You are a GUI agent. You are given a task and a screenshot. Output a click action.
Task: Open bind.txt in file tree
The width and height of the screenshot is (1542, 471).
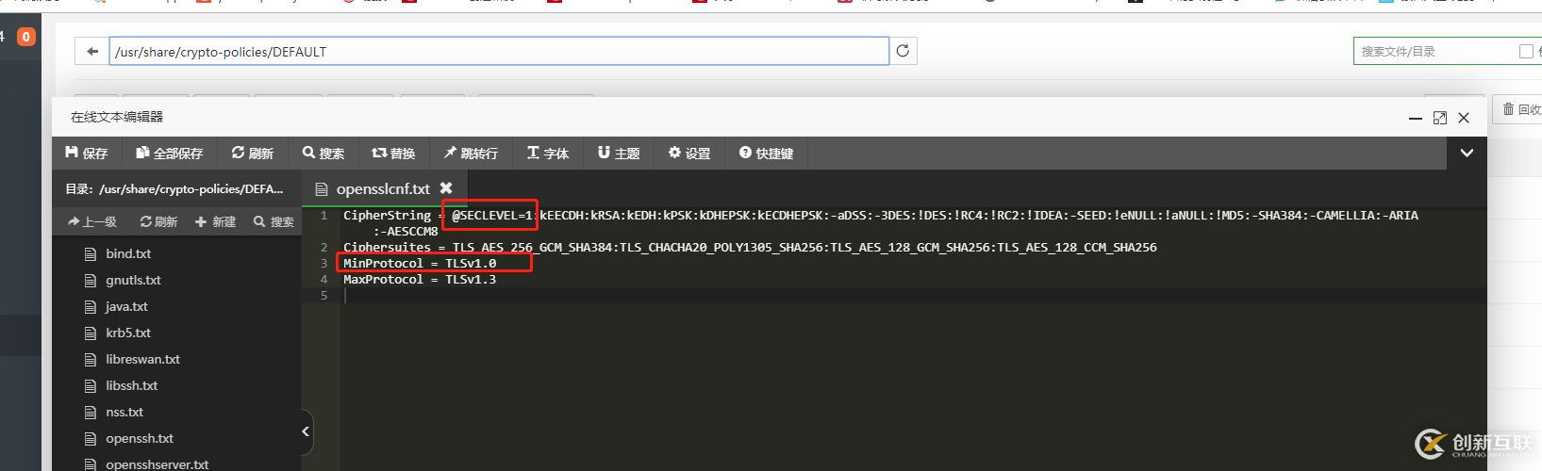click(x=128, y=253)
